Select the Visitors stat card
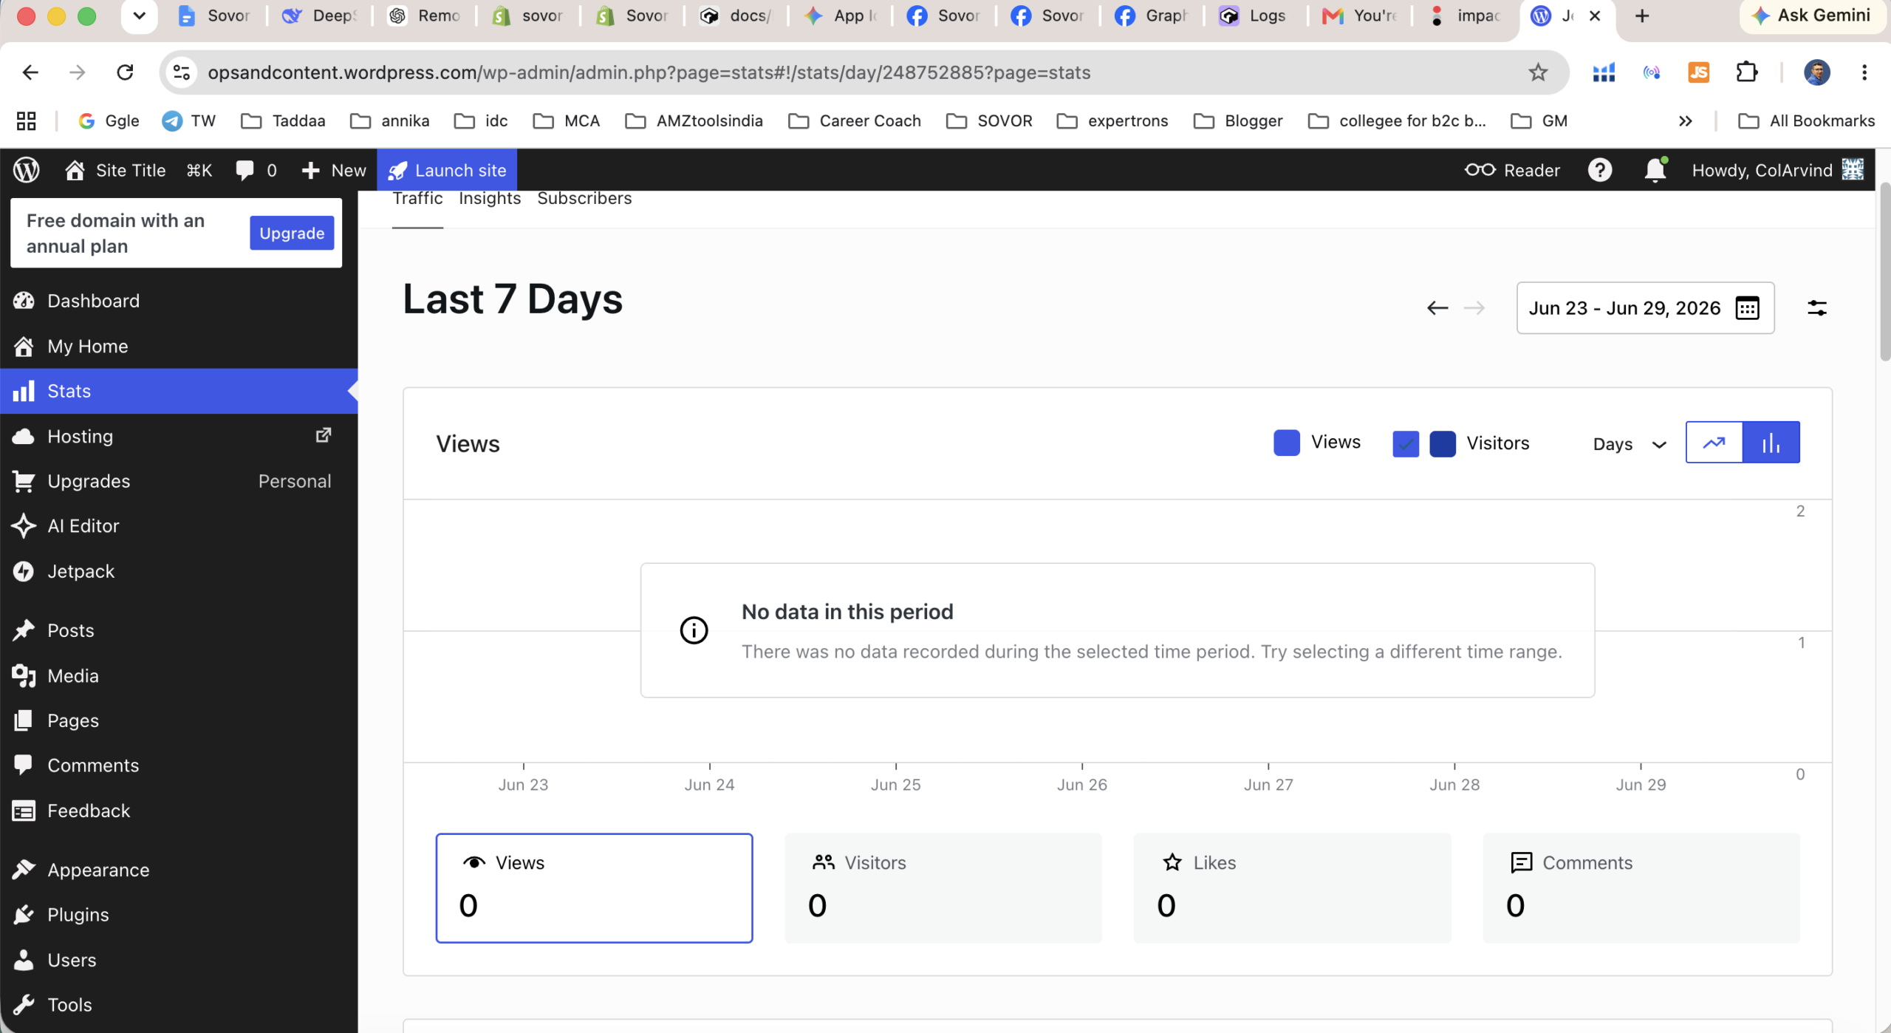The height and width of the screenshot is (1033, 1891). (943, 888)
